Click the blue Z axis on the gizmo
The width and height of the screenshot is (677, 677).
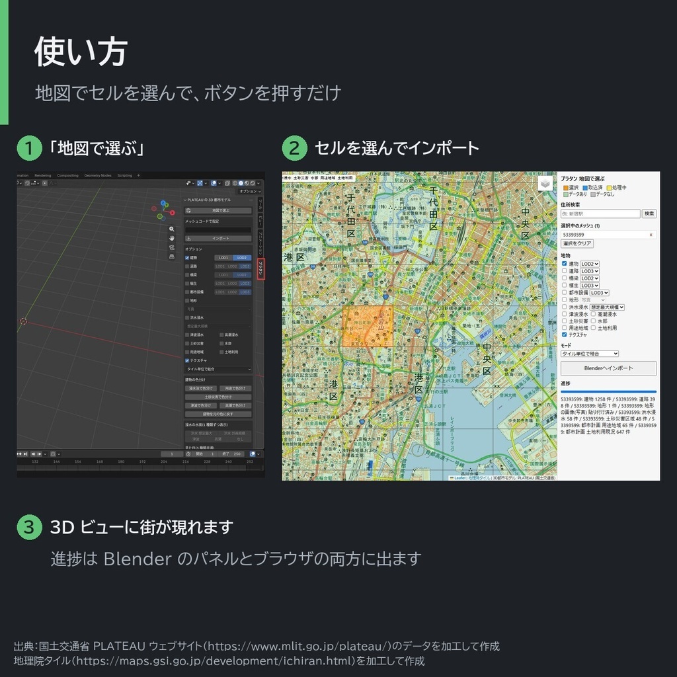pyautogui.click(x=163, y=203)
